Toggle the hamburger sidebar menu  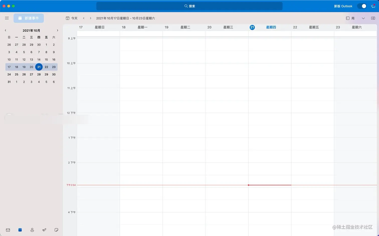click(x=7, y=18)
